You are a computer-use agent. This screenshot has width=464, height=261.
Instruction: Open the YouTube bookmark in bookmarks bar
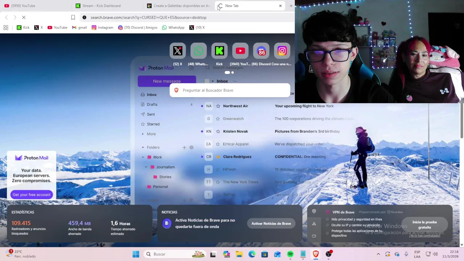pyautogui.click(x=57, y=28)
